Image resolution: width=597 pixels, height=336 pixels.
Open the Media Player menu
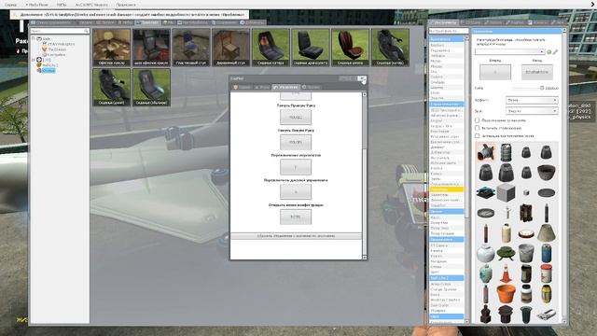37,5
